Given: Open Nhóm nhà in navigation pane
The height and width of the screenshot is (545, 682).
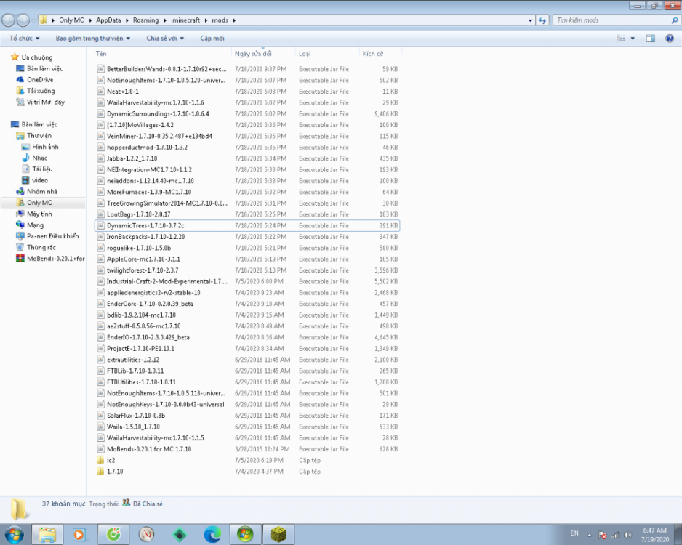Looking at the screenshot, I should pyautogui.click(x=41, y=191).
